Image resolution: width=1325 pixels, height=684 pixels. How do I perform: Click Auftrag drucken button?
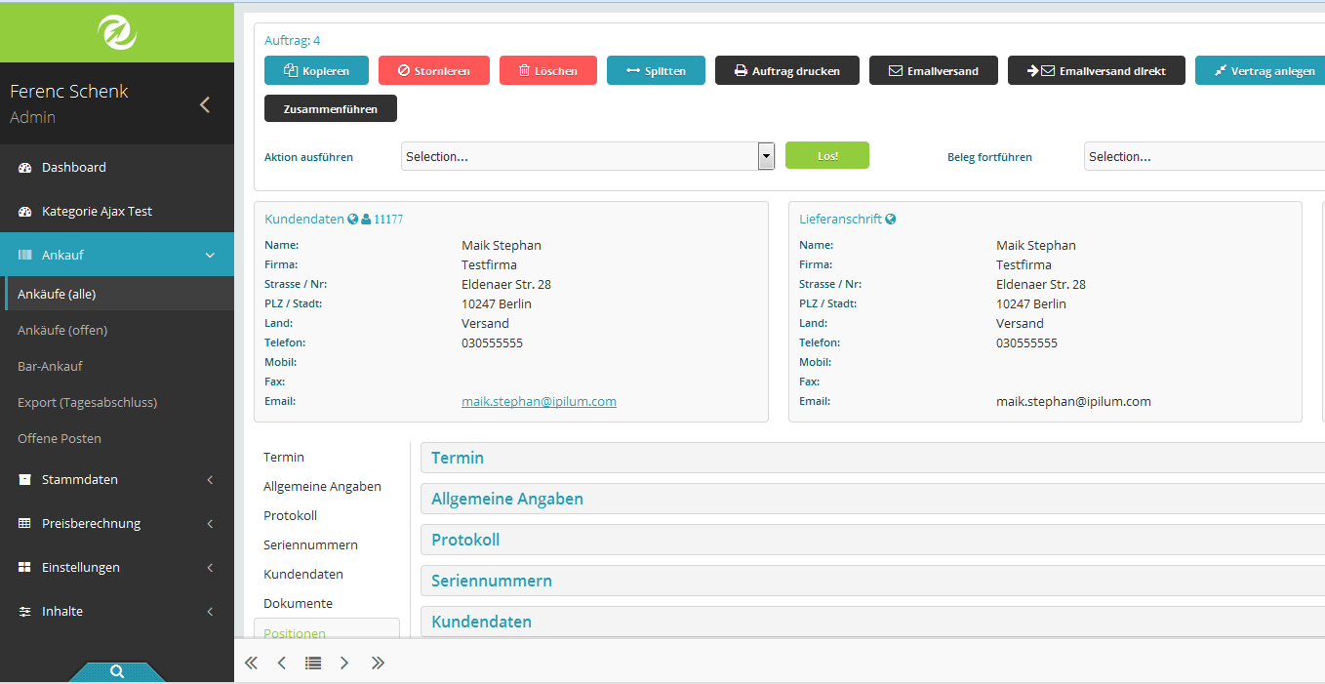coord(787,70)
